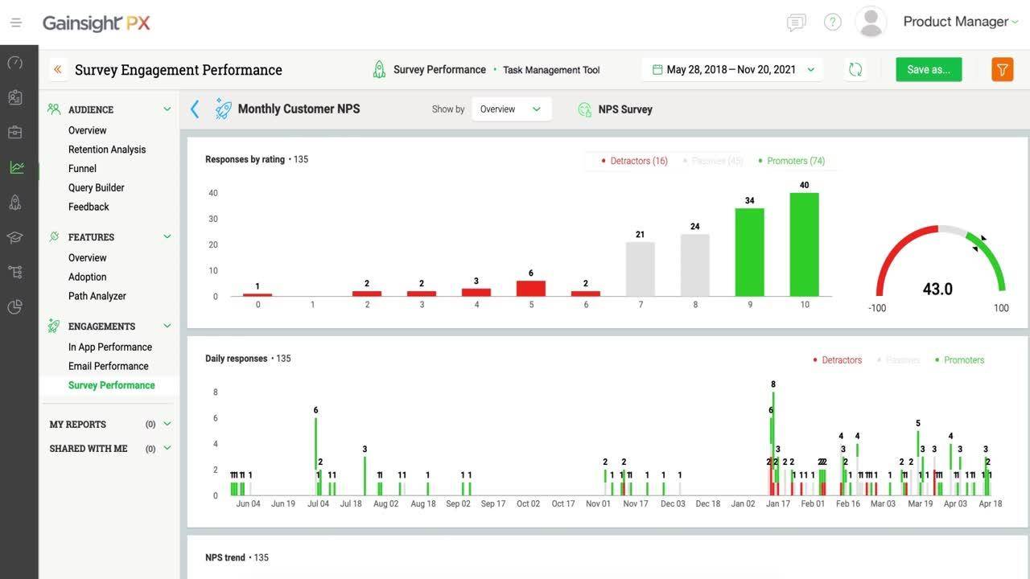Refresh data with the sync icon
This screenshot has height=579, width=1030.
coord(855,69)
